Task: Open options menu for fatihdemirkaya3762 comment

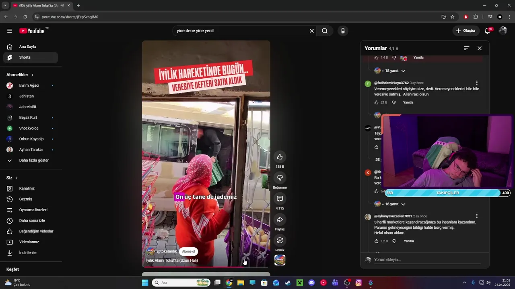Action: (477, 83)
